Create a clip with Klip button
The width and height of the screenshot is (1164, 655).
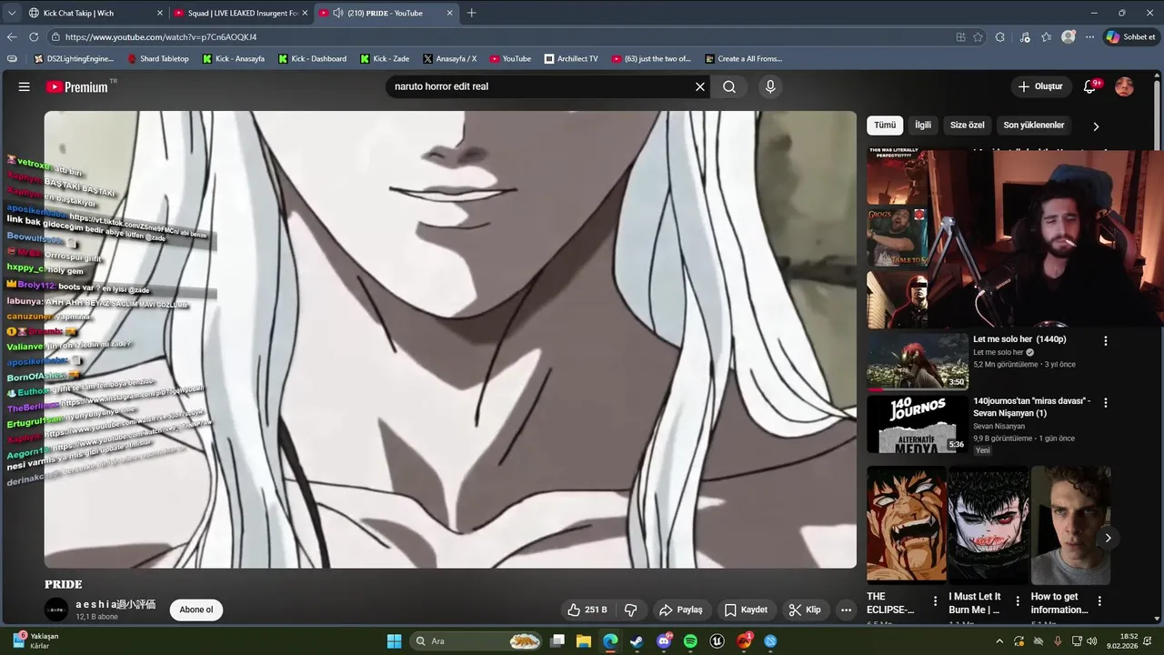click(805, 610)
